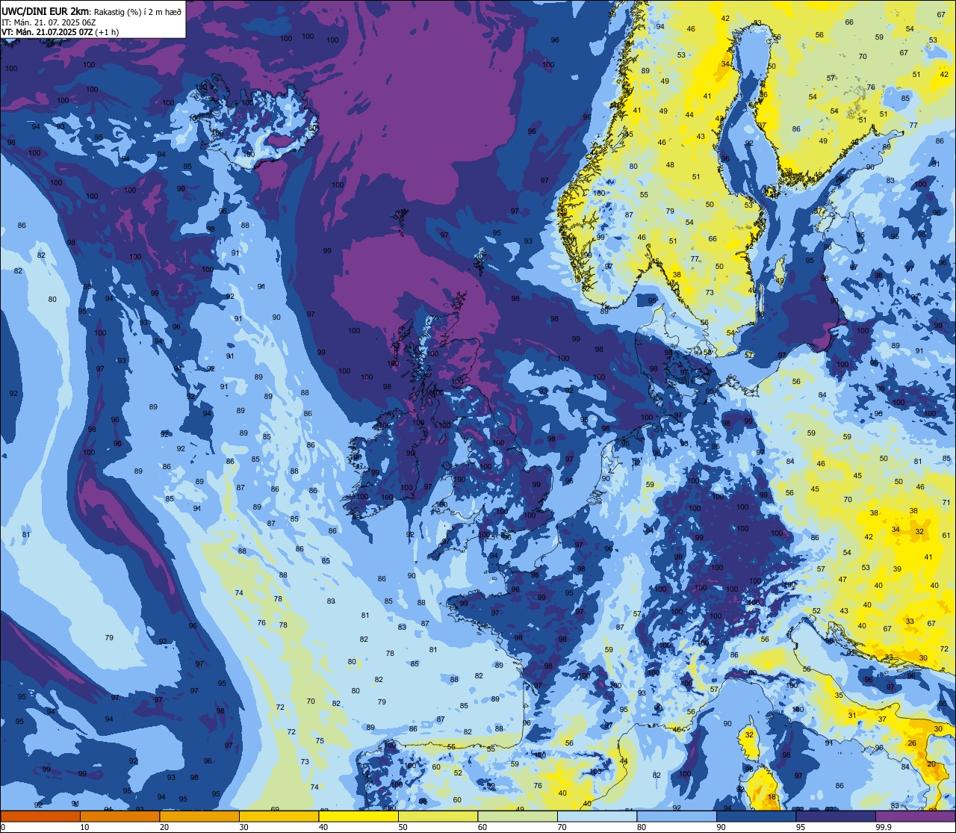
Task: Click the '80' tick label on the legend bar
Action: 642,827
